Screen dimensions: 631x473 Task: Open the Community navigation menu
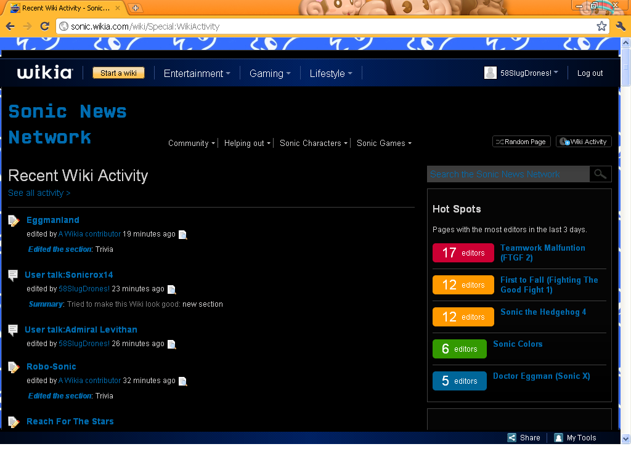(192, 143)
